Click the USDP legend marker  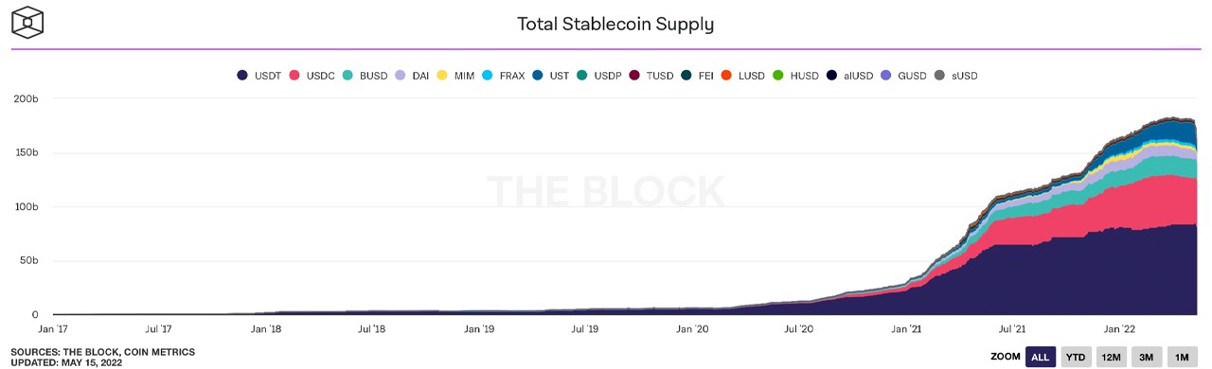click(x=581, y=75)
